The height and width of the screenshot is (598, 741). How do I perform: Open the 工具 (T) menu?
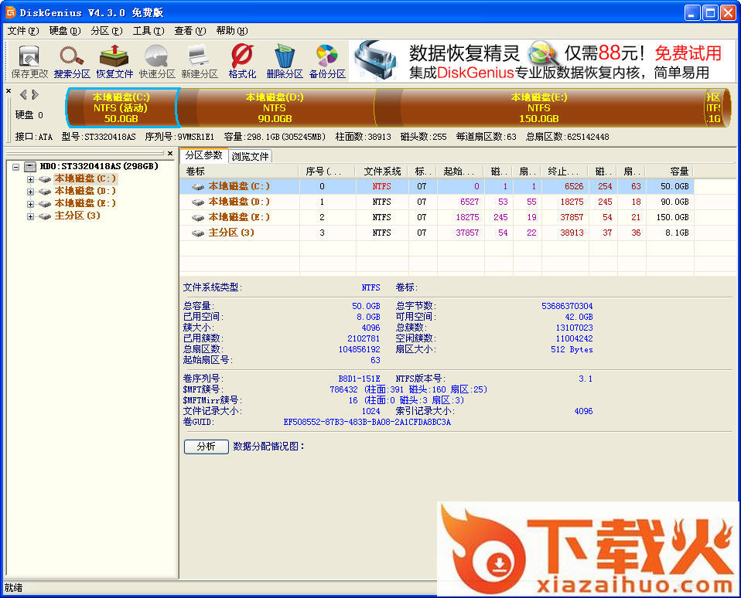[x=149, y=31]
